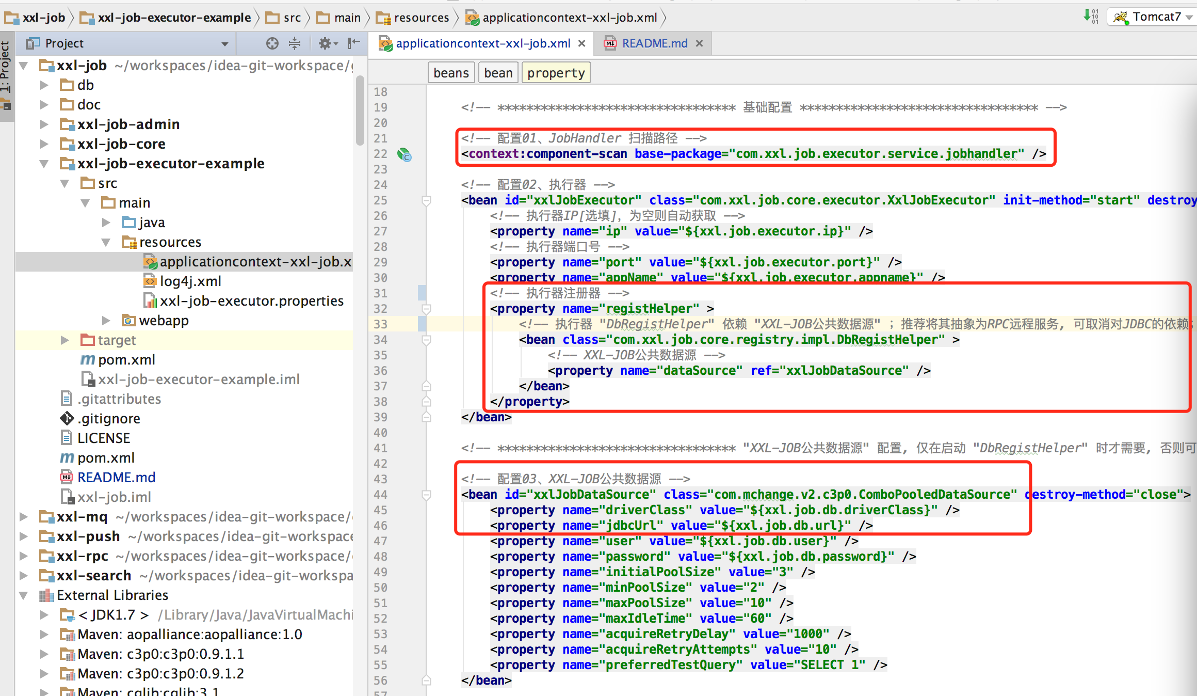Toggle code fold marker on line 44
Viewport: 1197px width, 696px height.
(427, 495)
